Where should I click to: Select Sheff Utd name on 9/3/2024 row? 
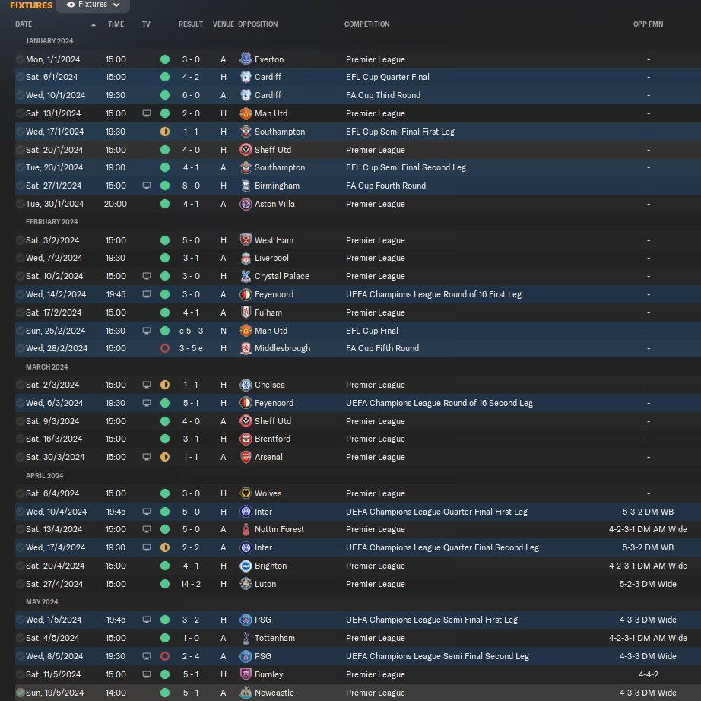pyautogui.click(x=273, y=421)
